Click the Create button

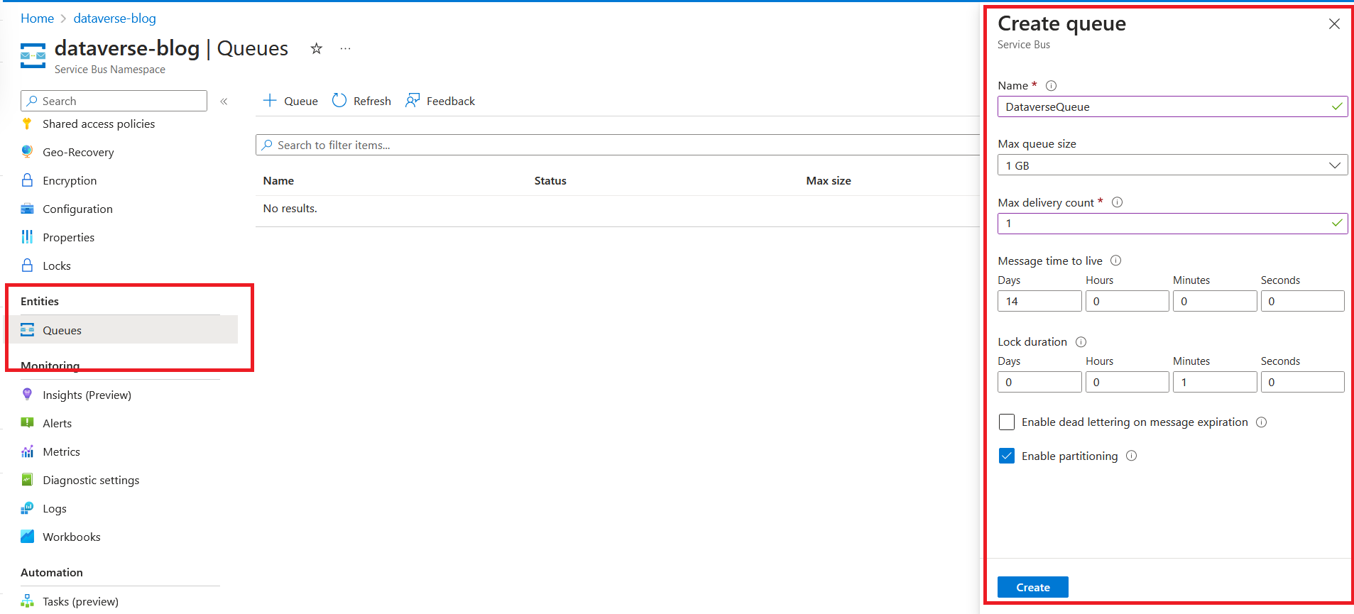[x=1032, y=587]
